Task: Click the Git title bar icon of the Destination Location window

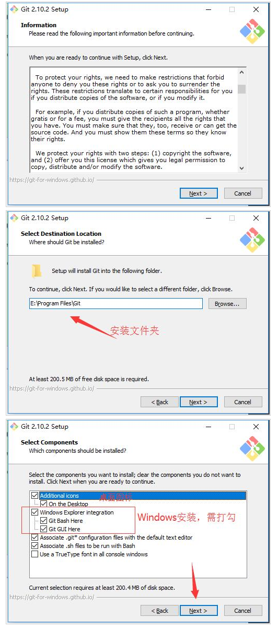Action: tap(14, 218)
